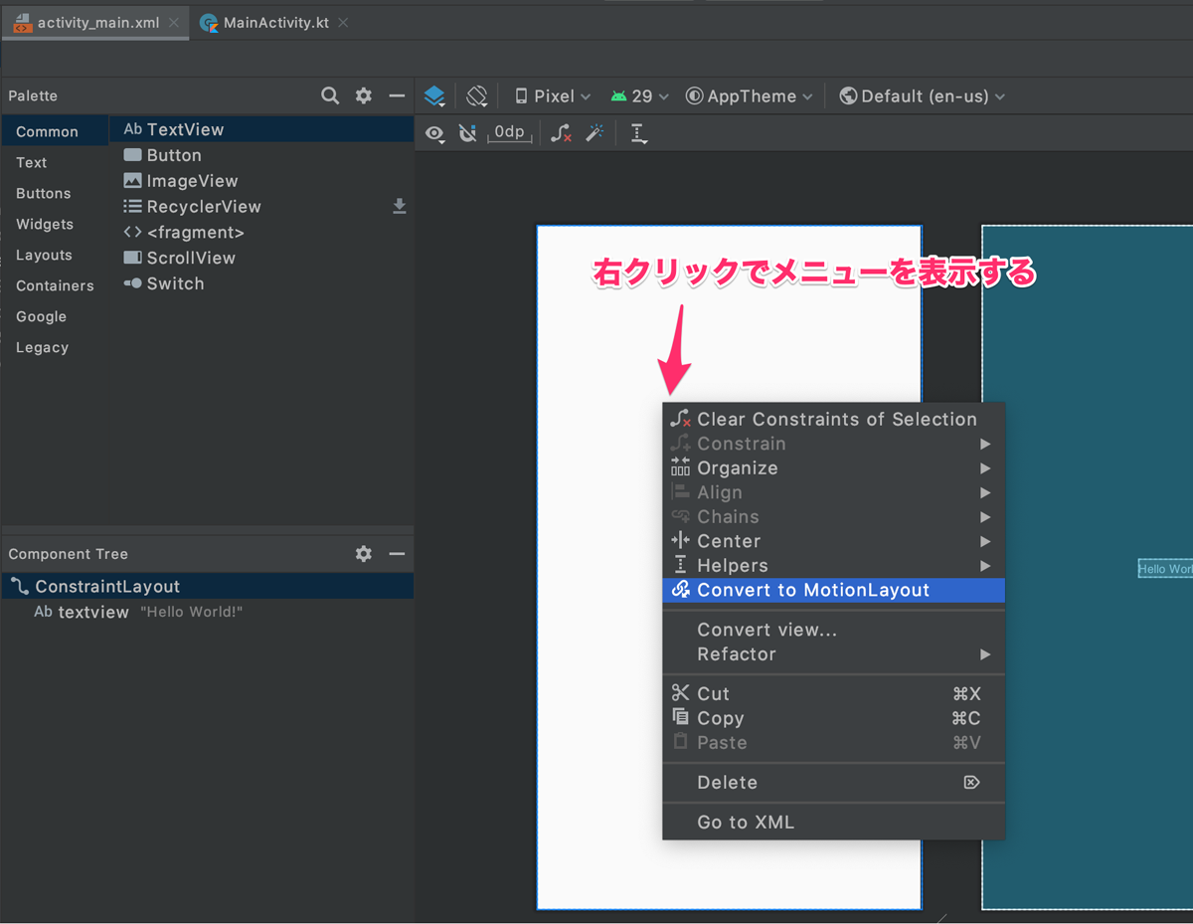Open the AppTheme dropdown
The width and height of the screenshot is (1193, 924).
point(750,96)
